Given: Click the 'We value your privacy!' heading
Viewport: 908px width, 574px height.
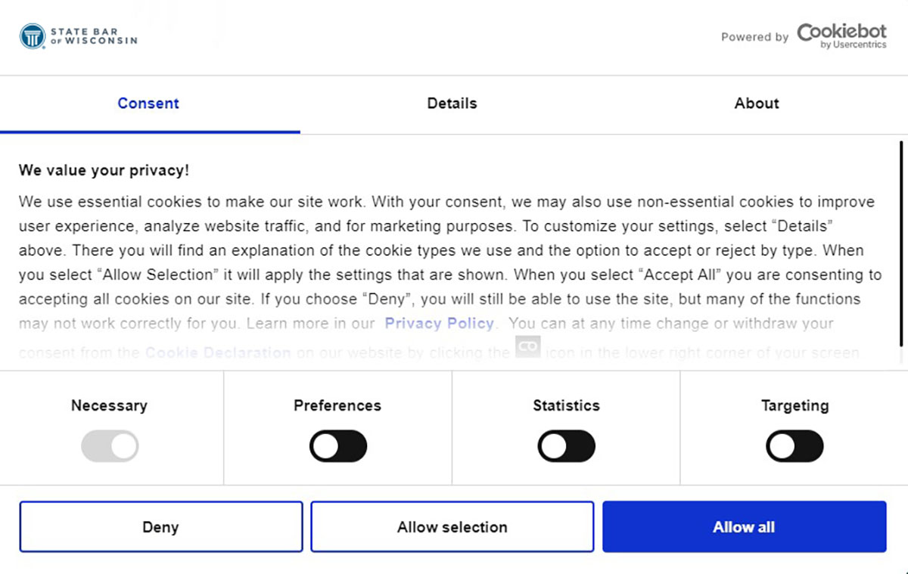Looking at the screenshot, I should [104, 170].
